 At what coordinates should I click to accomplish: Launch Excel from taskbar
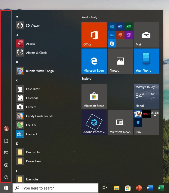click(161, 188)
